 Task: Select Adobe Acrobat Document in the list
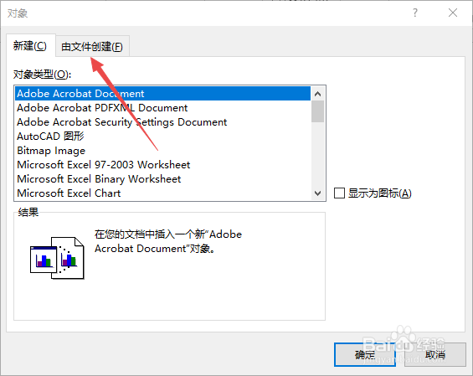coord(162,94)
